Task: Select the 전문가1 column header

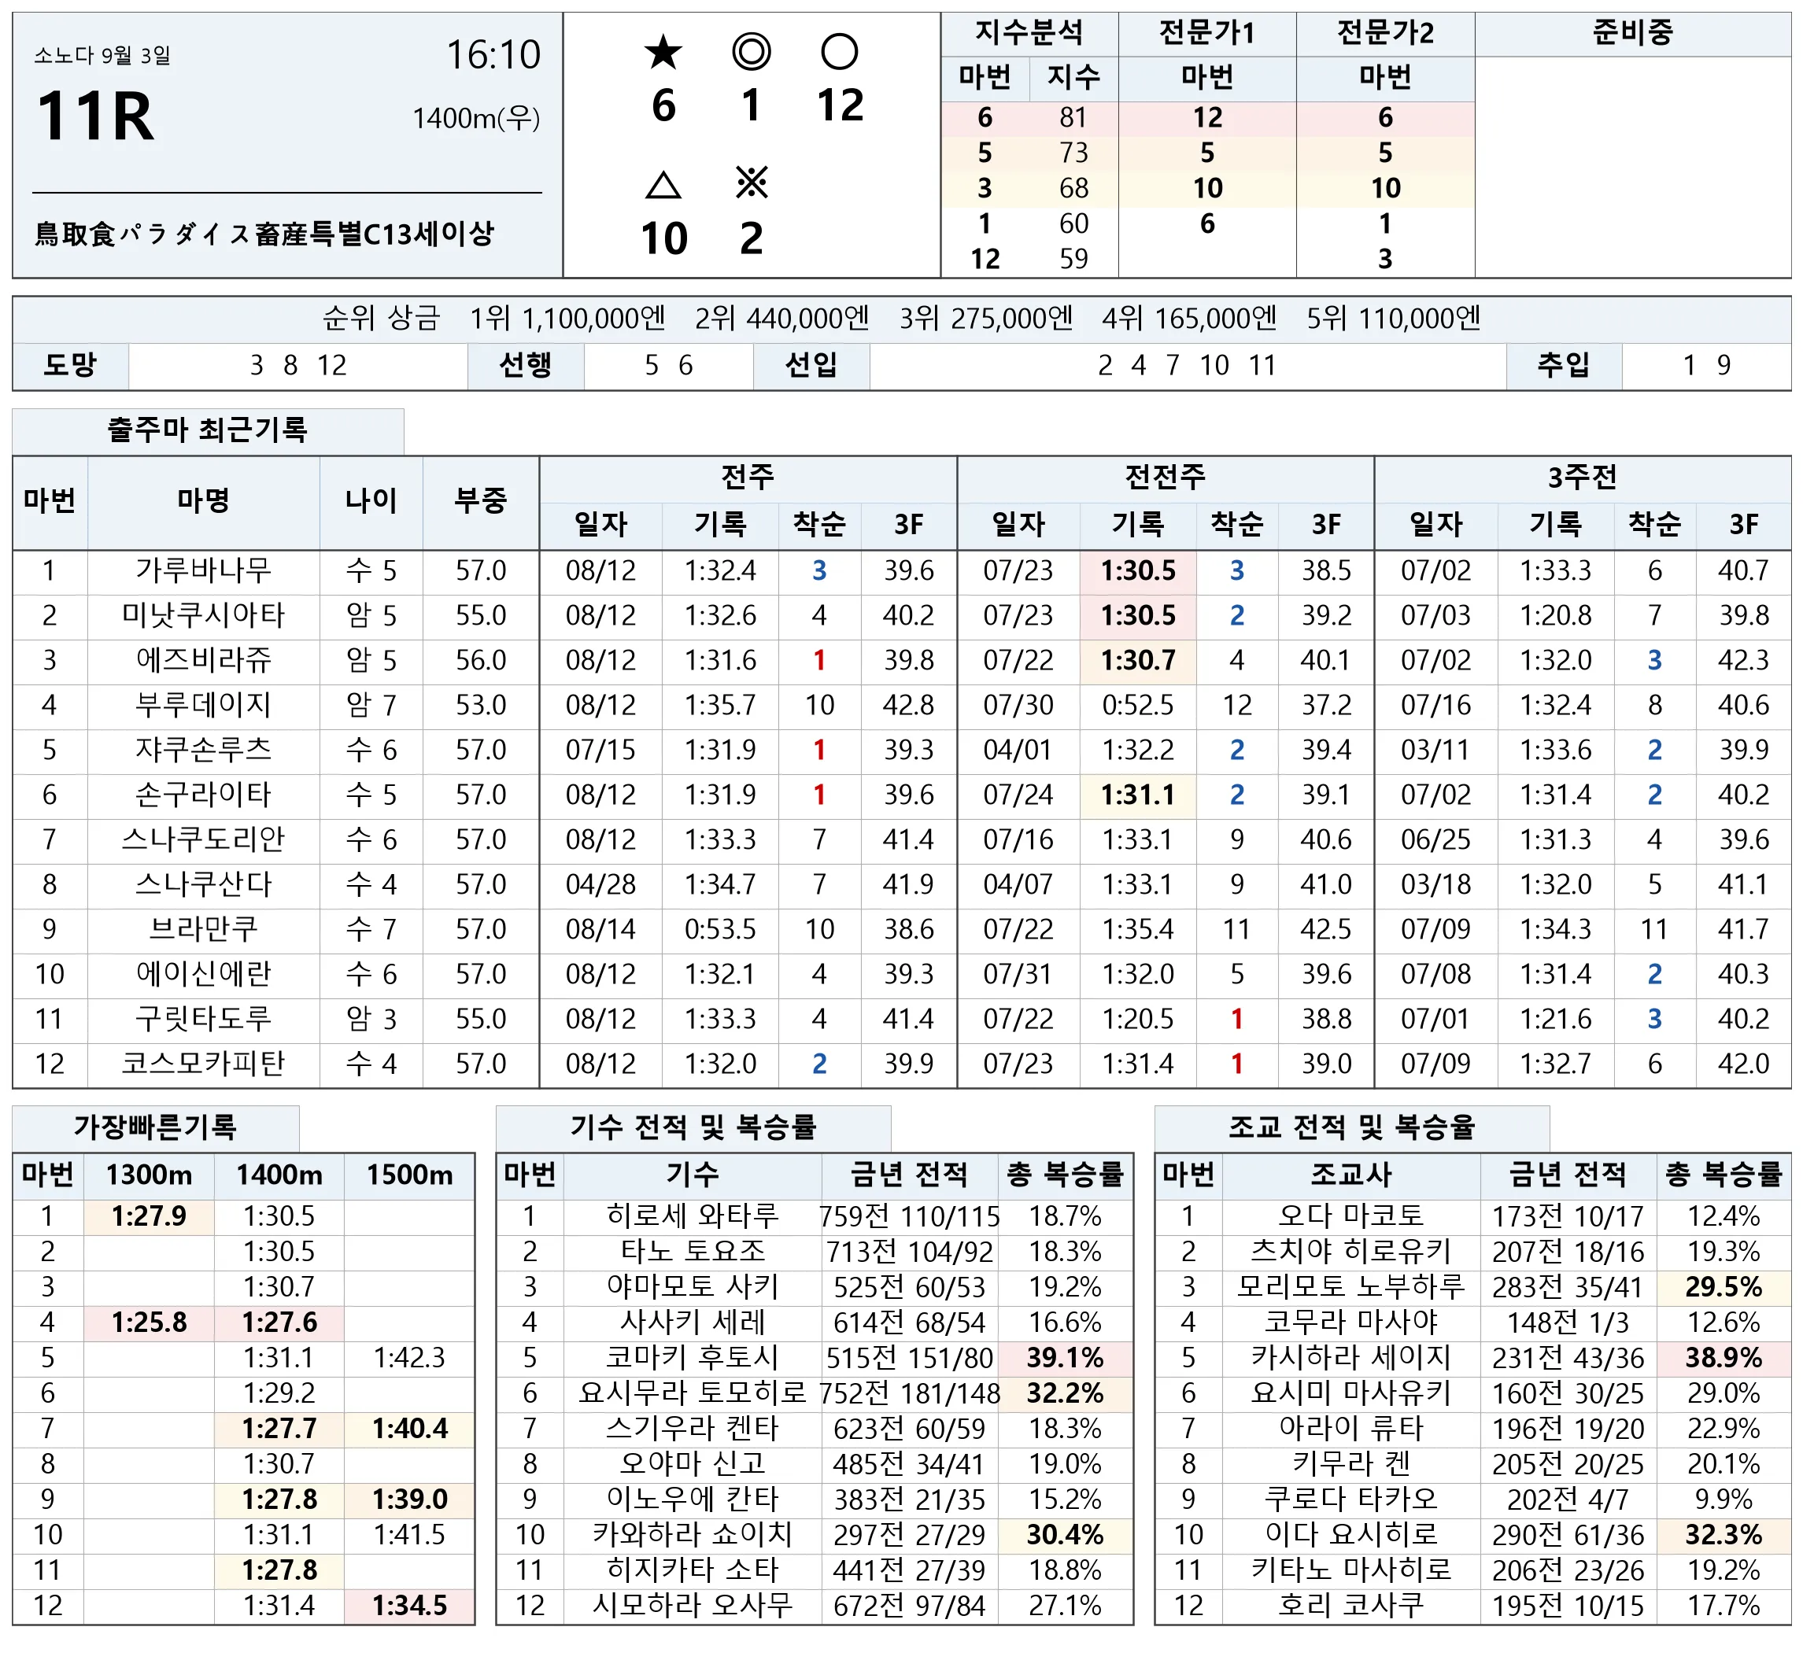Action: pyautogui.click(x=1206, y=33)
